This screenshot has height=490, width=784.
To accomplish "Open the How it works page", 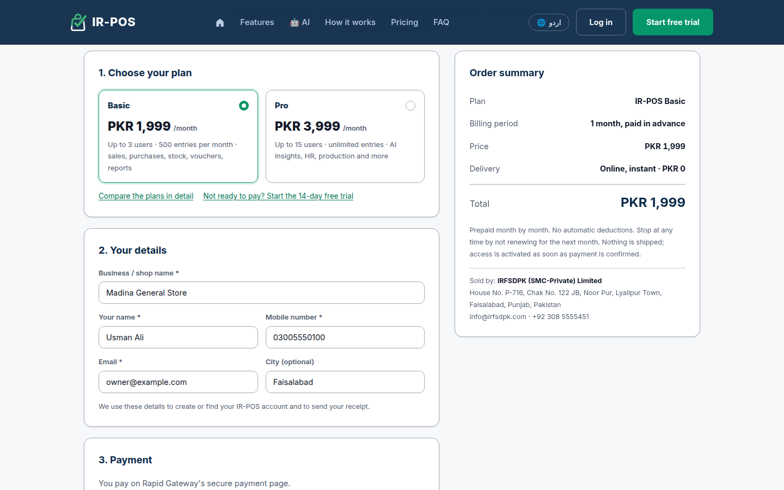I will point(350,22).
